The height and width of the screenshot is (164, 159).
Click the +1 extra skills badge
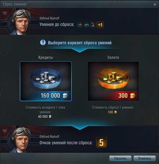[x=100, y=25]
